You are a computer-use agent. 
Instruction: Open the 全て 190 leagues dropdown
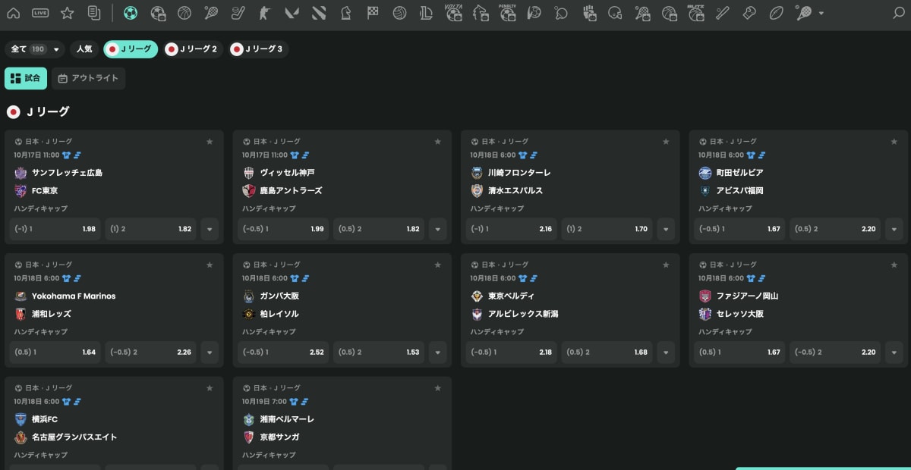(35, 49)
